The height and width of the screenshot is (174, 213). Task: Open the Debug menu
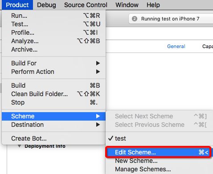(x=46, y=5)
